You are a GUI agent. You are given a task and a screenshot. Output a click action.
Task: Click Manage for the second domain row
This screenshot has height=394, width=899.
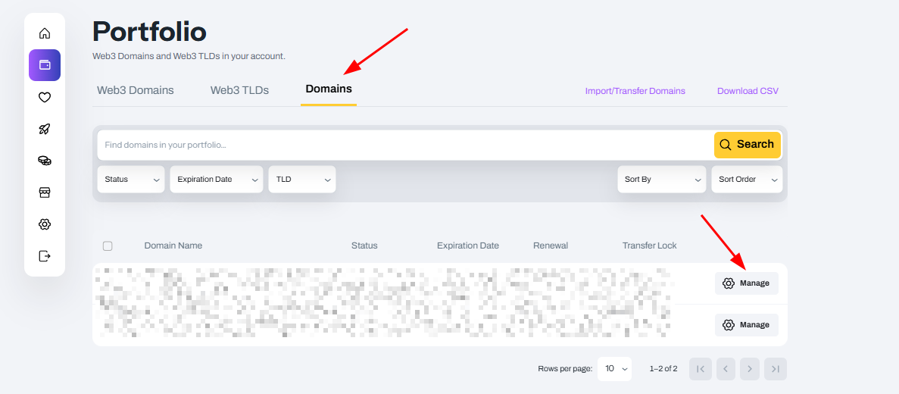pos(747,325)
